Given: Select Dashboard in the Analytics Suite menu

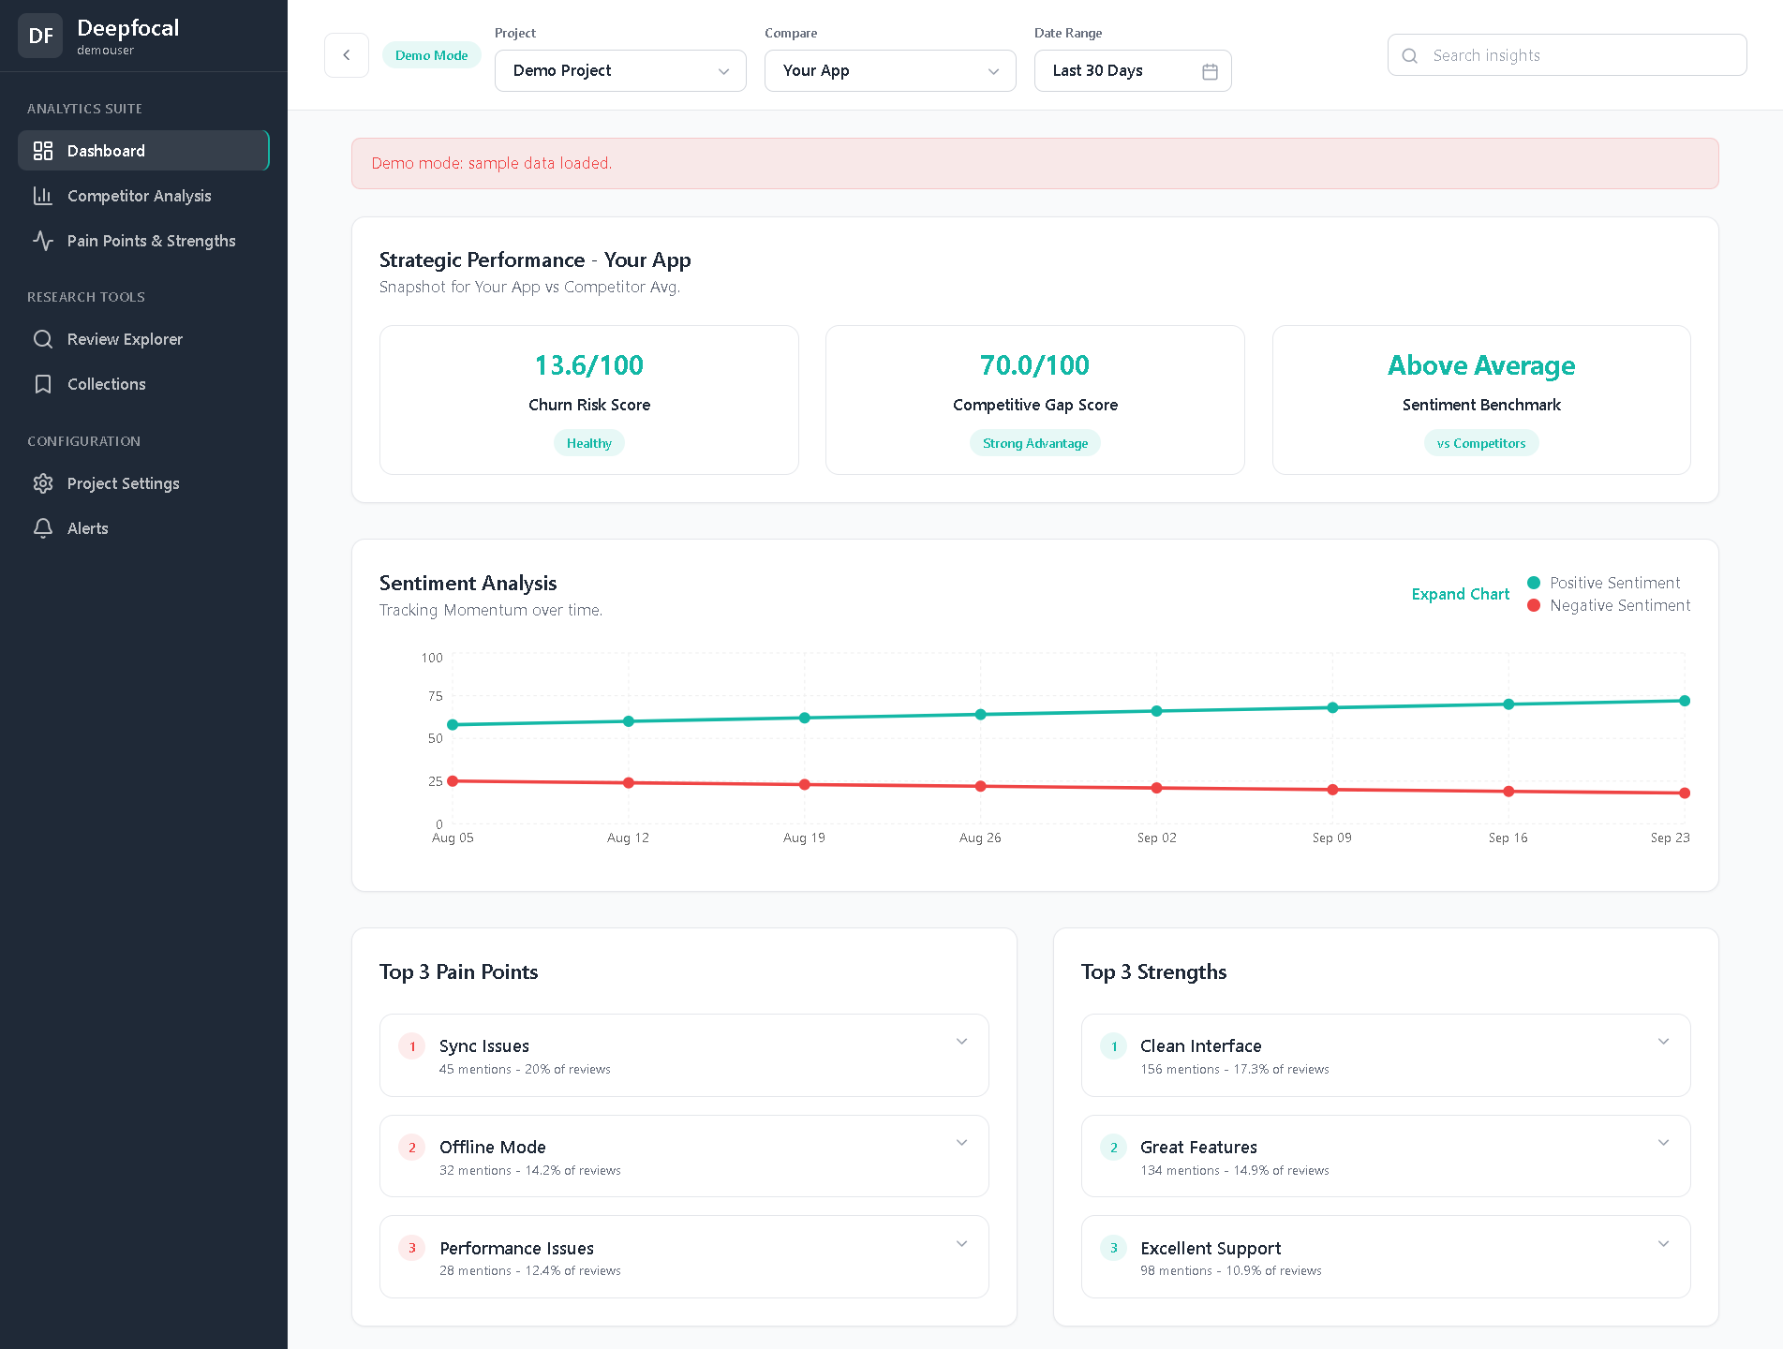Looking at the screenshot, I should (106, 150).
